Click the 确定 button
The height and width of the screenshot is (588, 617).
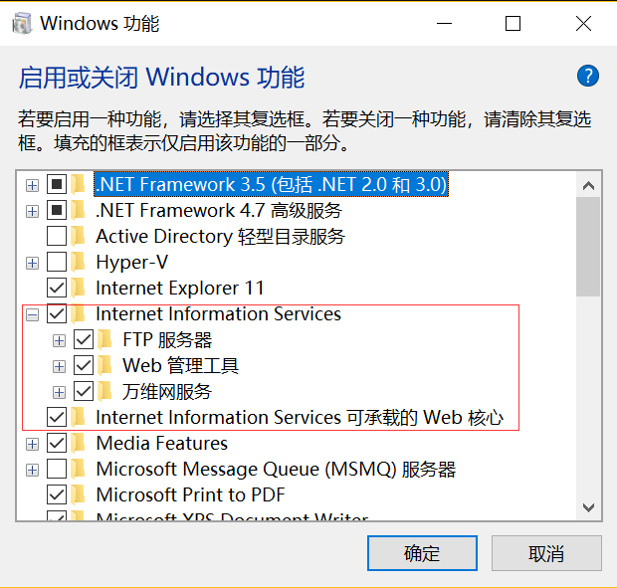pyautogui.click(x=422, y=553)
